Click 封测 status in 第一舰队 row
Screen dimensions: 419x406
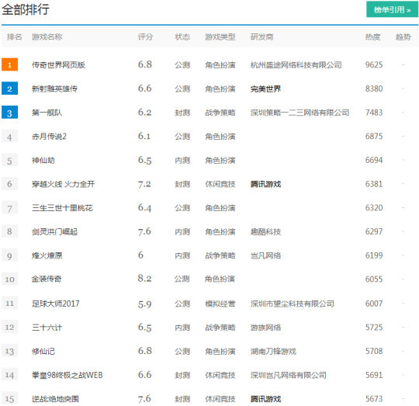point(182,113)
